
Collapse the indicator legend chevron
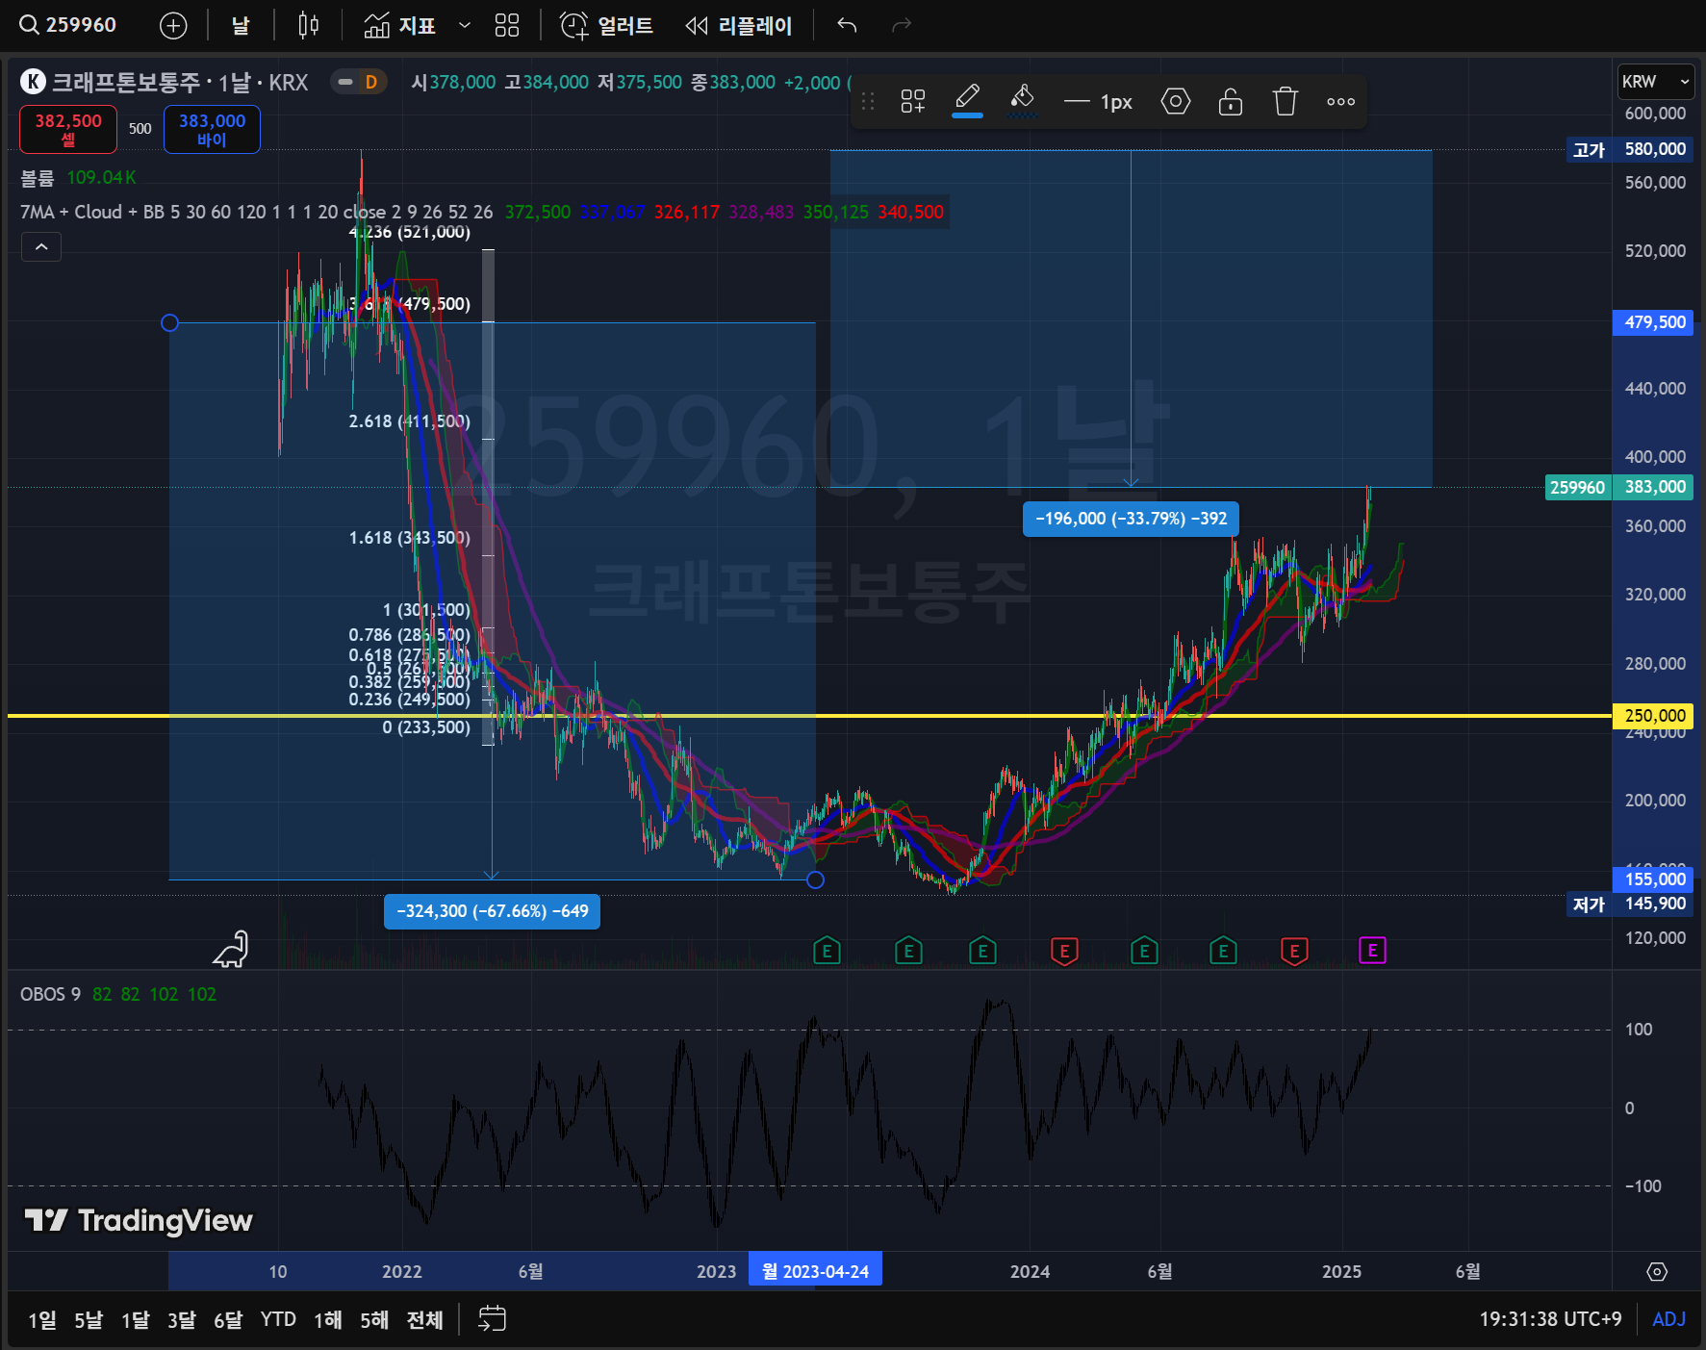(41, 247)
